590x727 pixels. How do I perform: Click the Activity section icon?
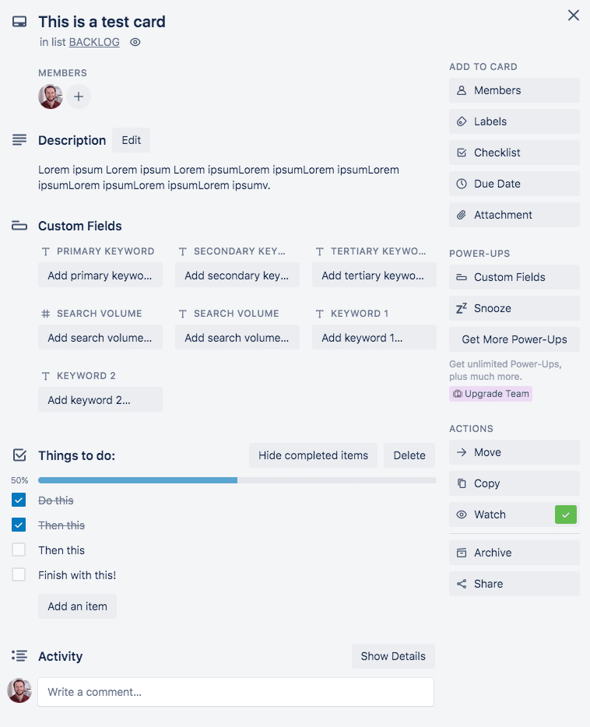(x=19, y=655)
